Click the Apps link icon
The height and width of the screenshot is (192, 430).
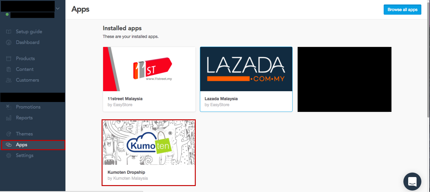point(9,145)
